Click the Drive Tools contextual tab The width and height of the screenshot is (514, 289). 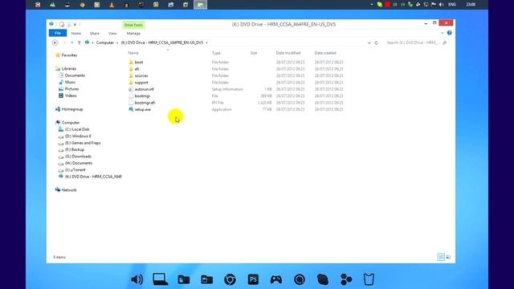click(x=133, y=25)
